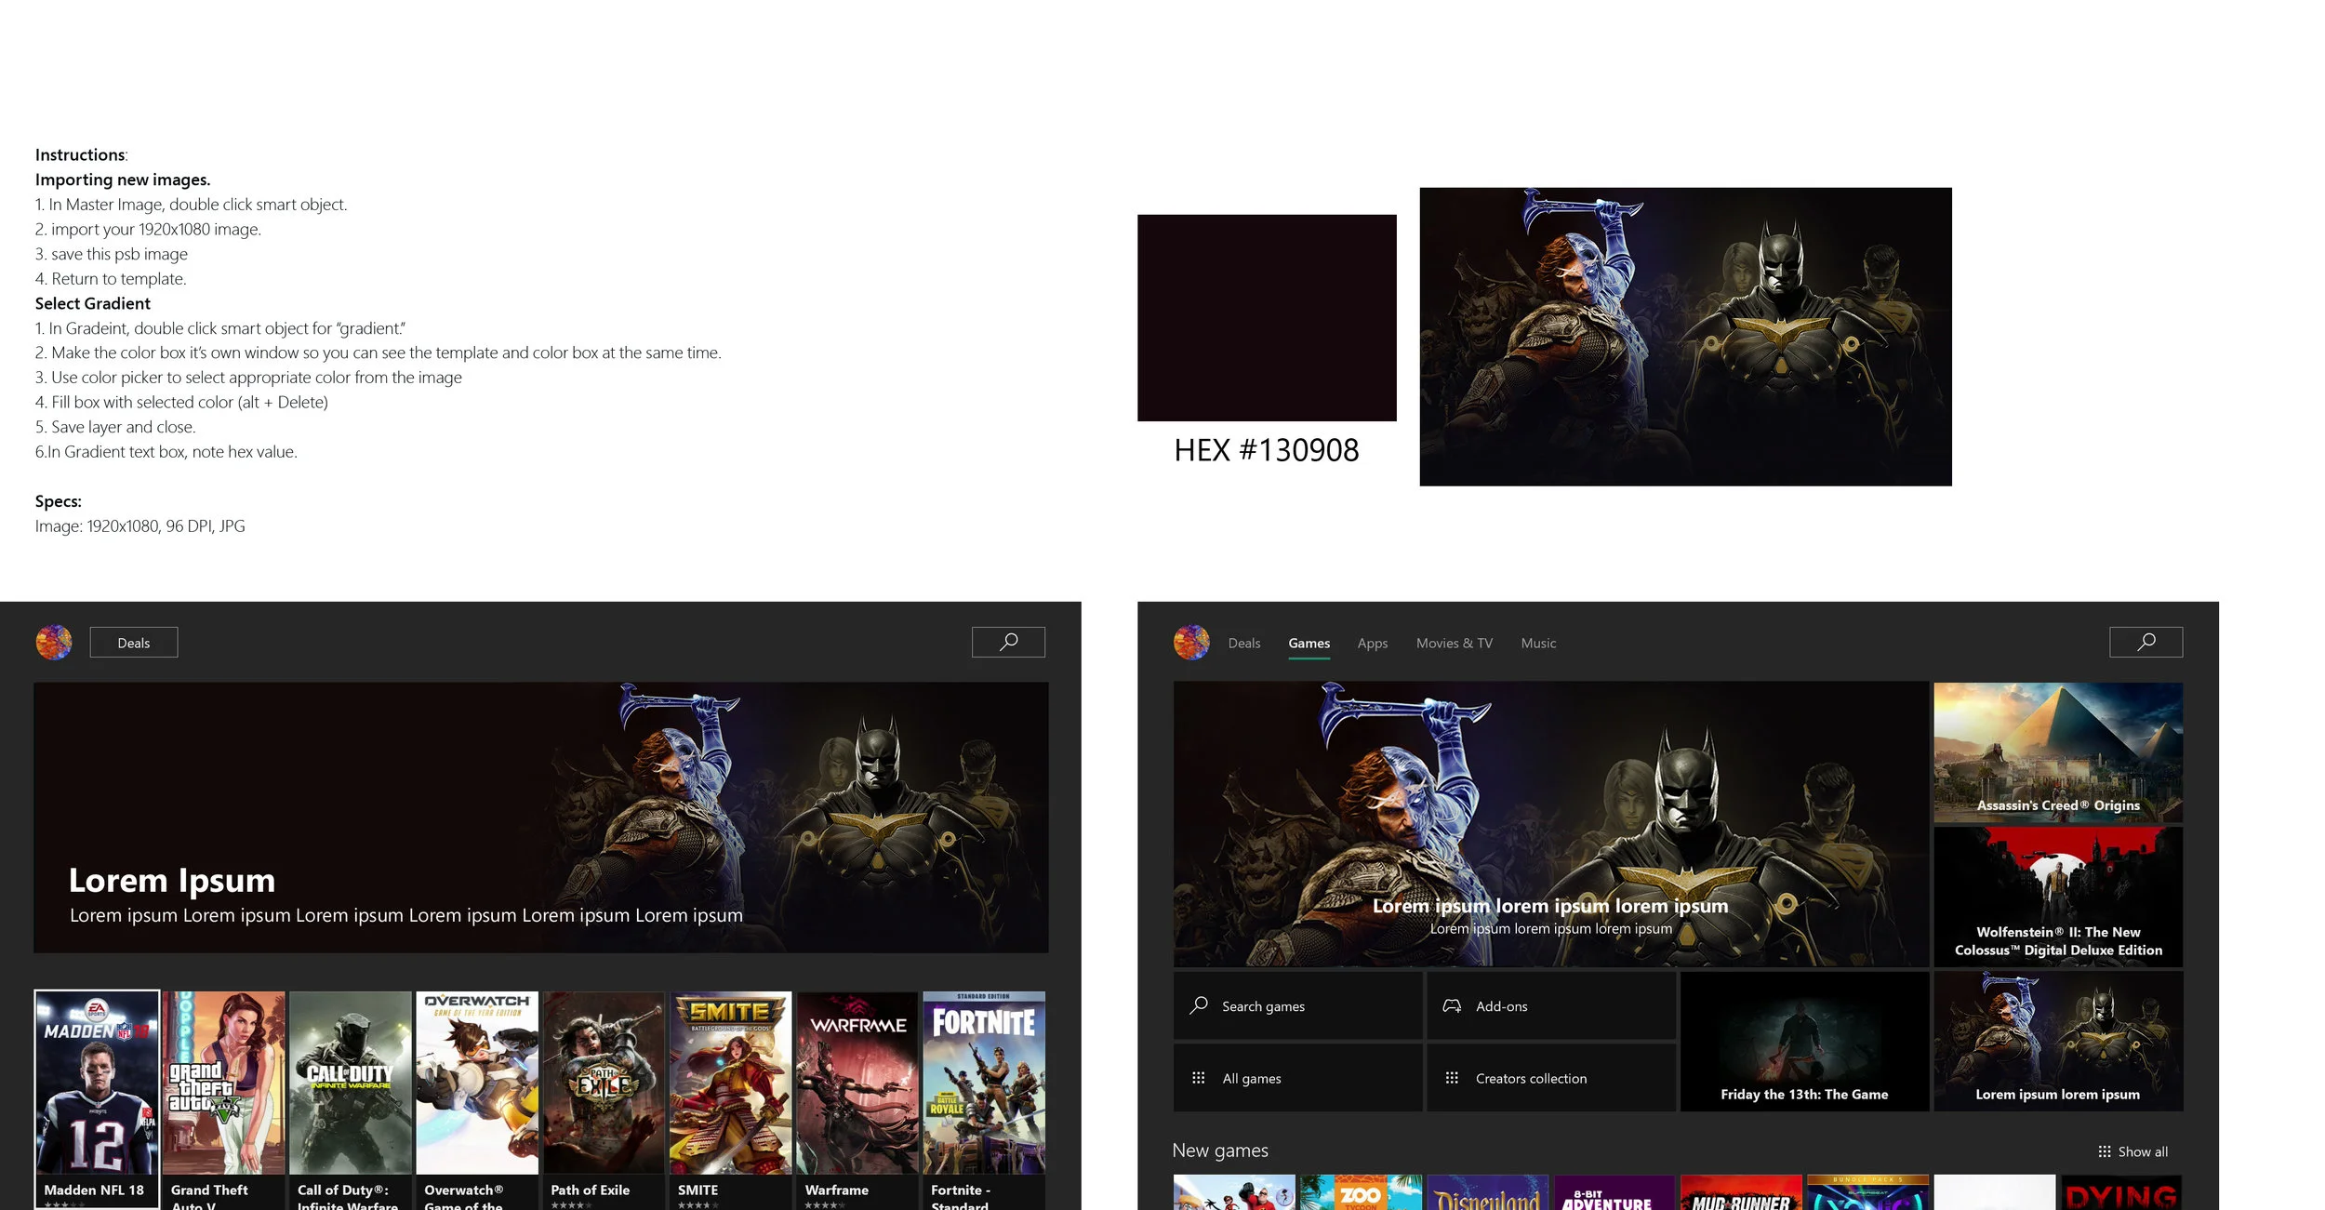2325x1210 pixels.
Task: Click the profile avatar in left store mockup
Action: [54, 643]
